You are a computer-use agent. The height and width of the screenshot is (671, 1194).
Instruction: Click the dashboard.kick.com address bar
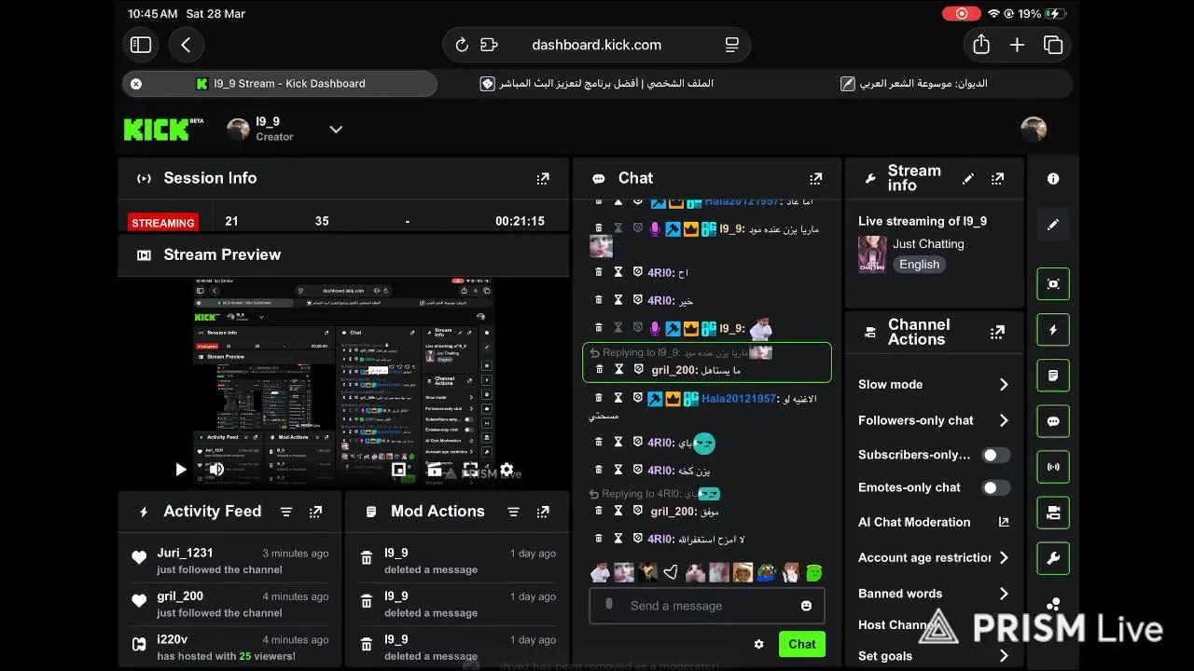[x=597, y=45]
